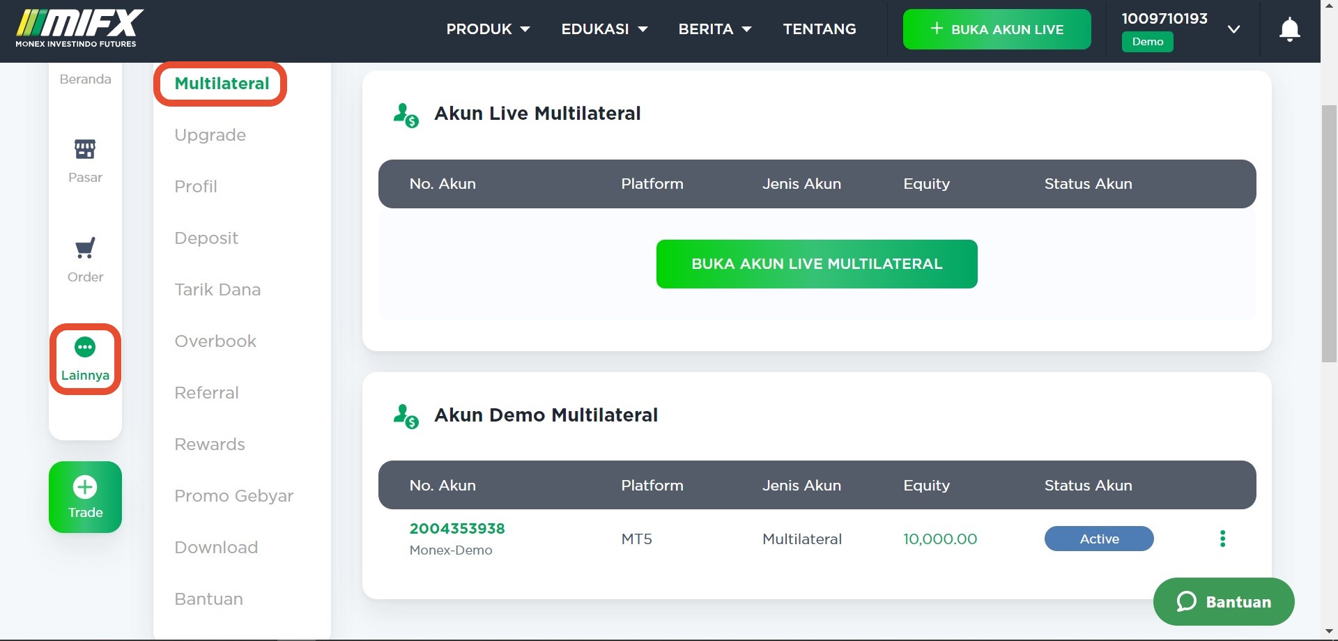The image size is (1338, 641).
Task: Click BUKA AKUN LIVE MULTILATERAL button
Action: click(x=817, y=264)
